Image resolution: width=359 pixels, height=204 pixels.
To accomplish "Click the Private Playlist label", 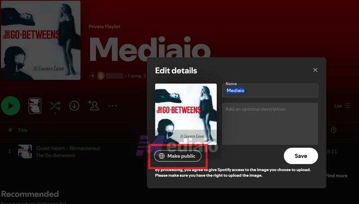I will coord(105,26).
